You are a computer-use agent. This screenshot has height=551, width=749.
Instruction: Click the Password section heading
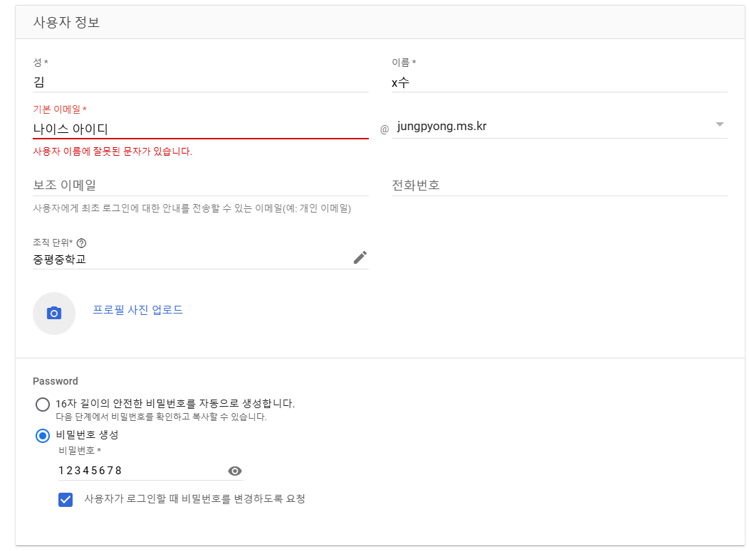pos(56,381)
